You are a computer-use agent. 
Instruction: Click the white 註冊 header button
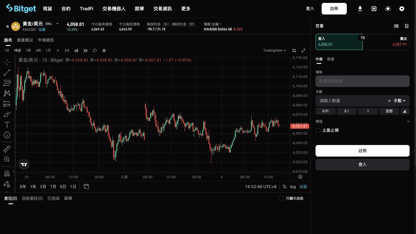(x=334, y=9)
